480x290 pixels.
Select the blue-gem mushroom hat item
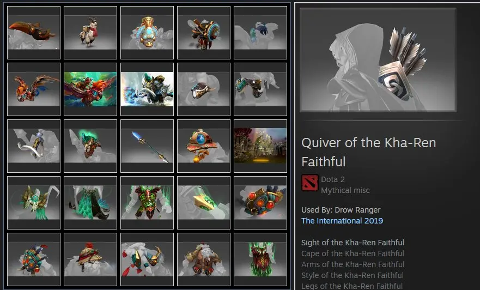click(204, 146)
